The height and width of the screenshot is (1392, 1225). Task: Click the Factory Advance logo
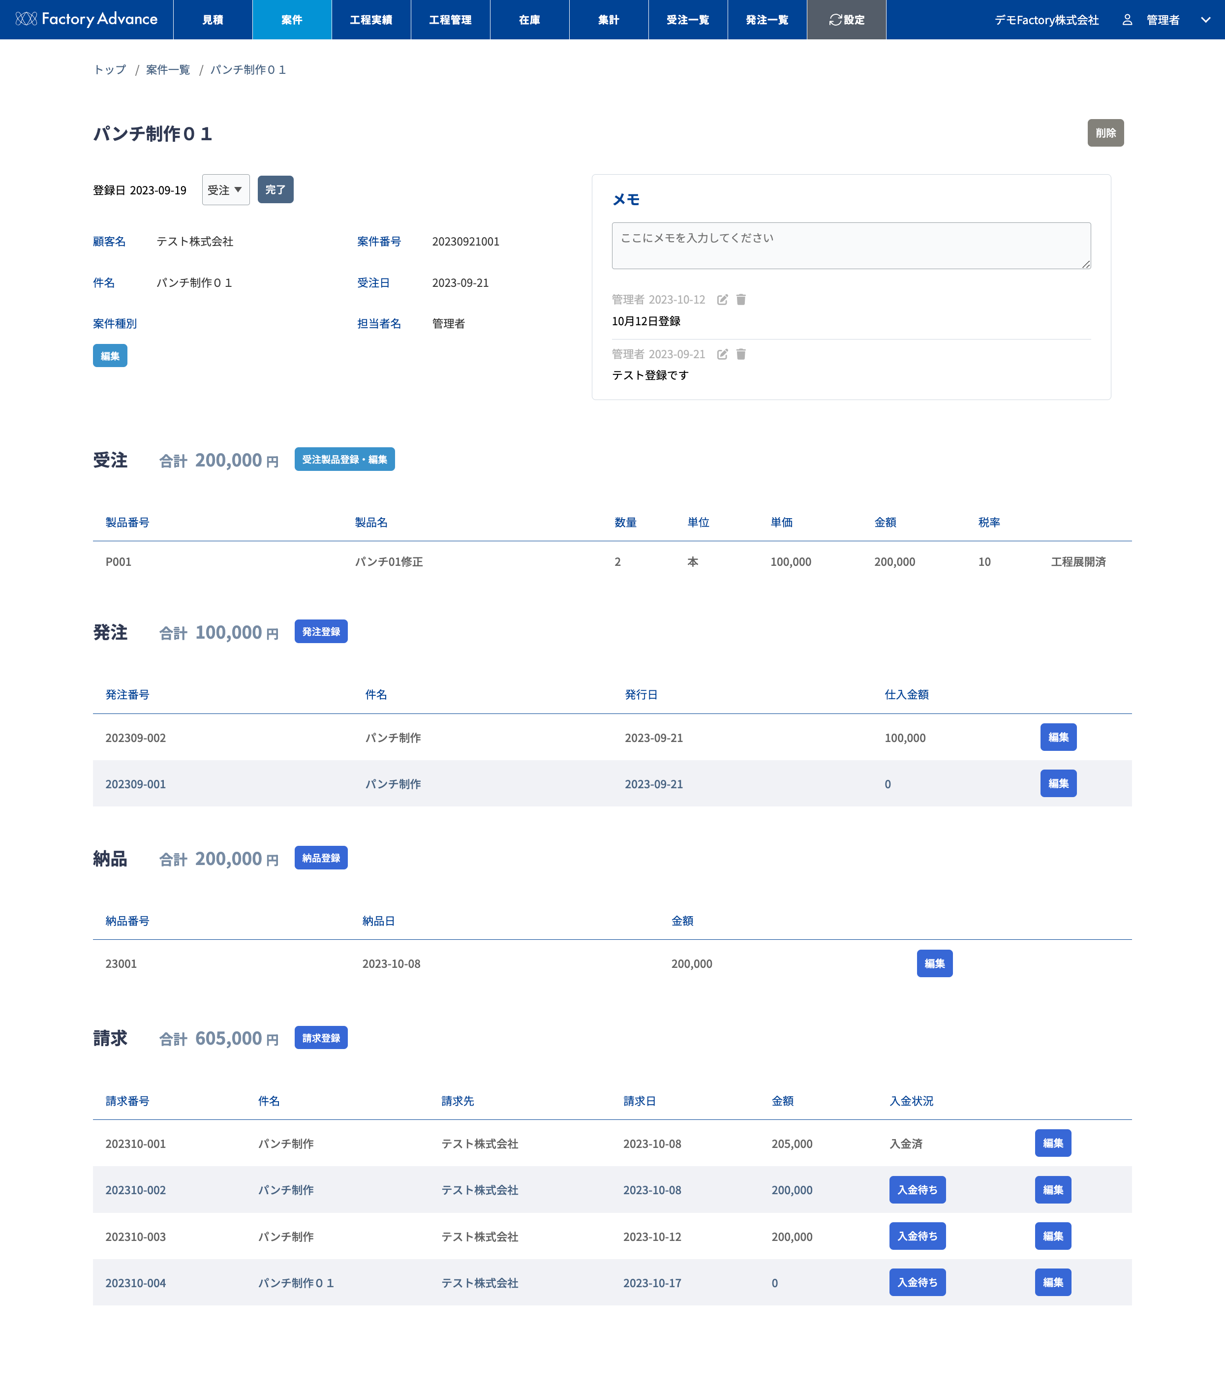pos(87,19)
